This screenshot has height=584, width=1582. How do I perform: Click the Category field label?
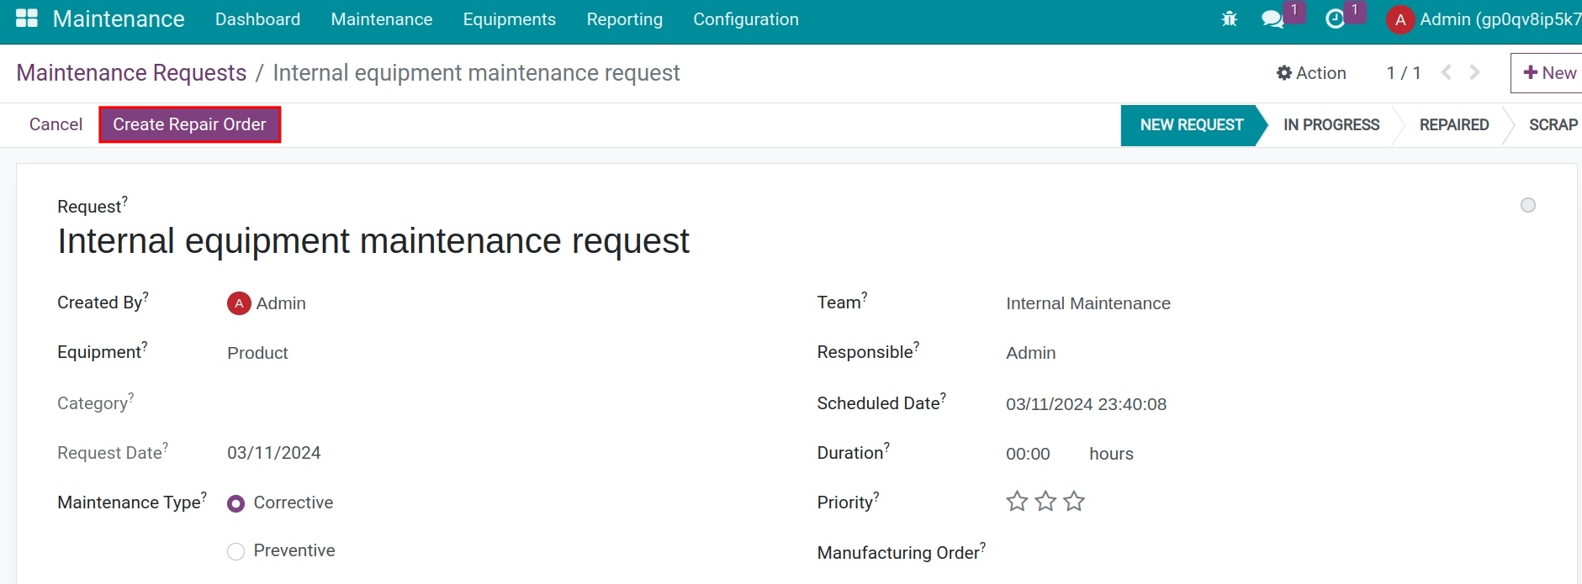pyautogui.click(x=96, y=402)
